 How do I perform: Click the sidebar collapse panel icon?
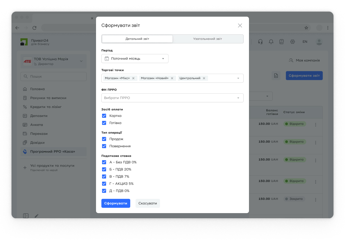pyautogui.click(x=26, y=216)
